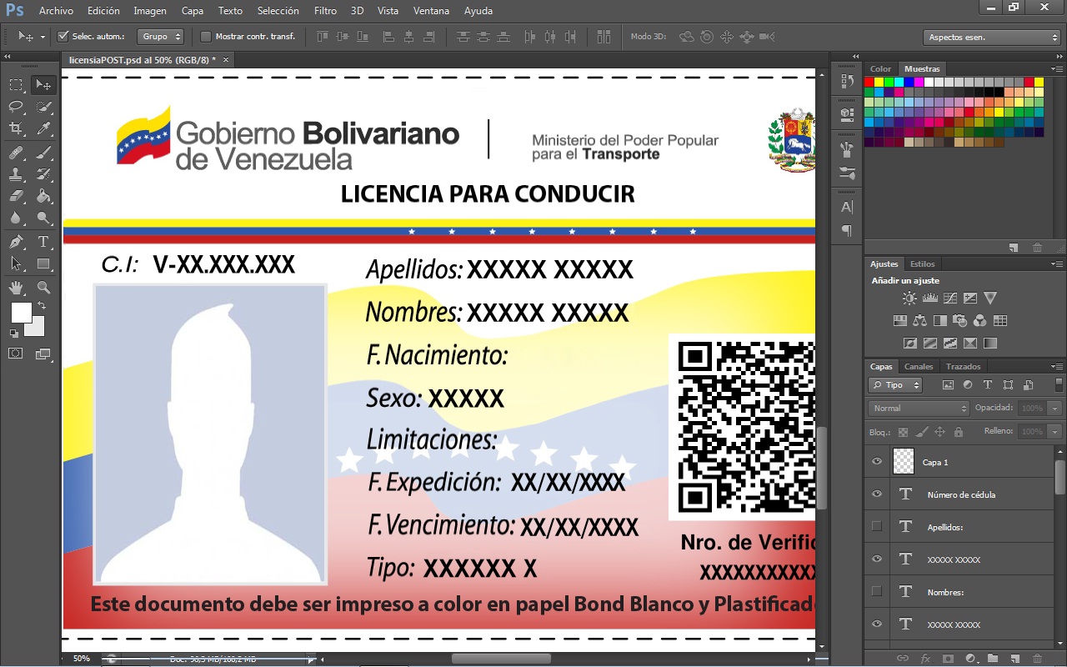Select the Blur tool
1067x667 pixels.
[x=16, y=218]
